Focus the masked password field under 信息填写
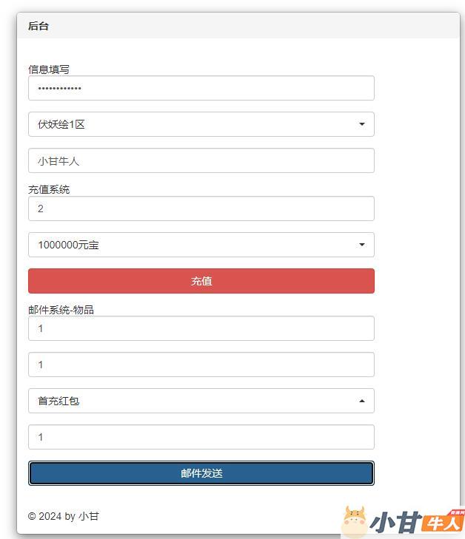465x539 pixels. click(201, 88)
